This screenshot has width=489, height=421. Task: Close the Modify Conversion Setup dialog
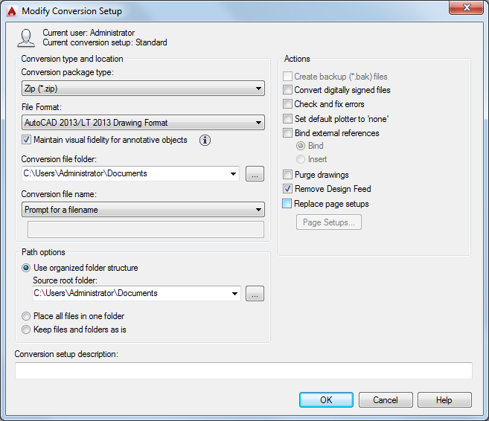pos(466,7)
